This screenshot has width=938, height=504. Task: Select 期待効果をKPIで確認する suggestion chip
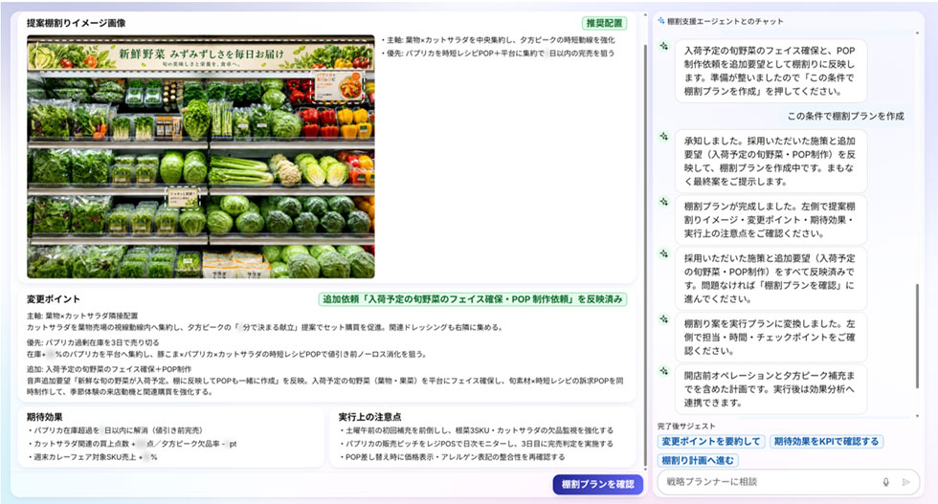(826, 441)
